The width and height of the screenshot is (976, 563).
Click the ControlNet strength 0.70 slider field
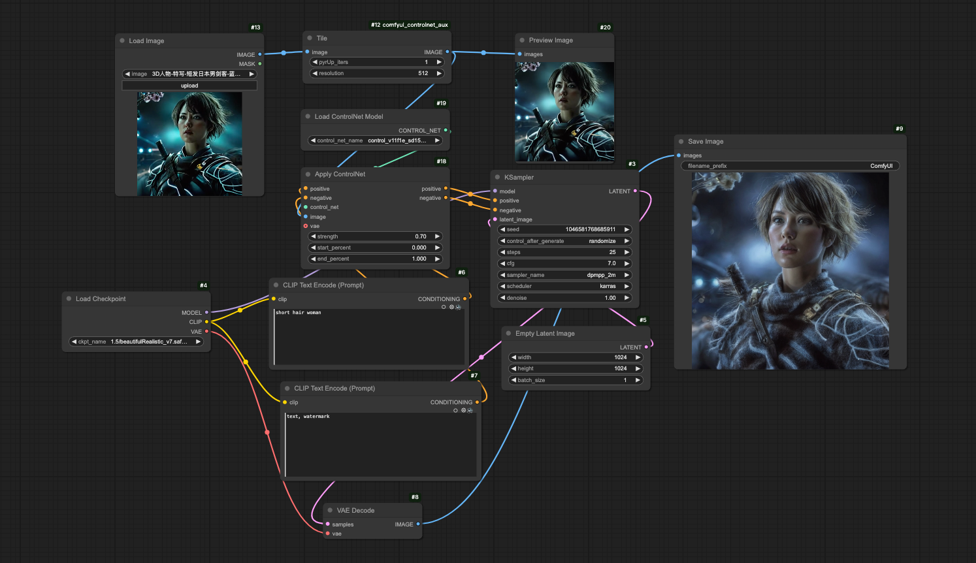click(x=375, y=236)
